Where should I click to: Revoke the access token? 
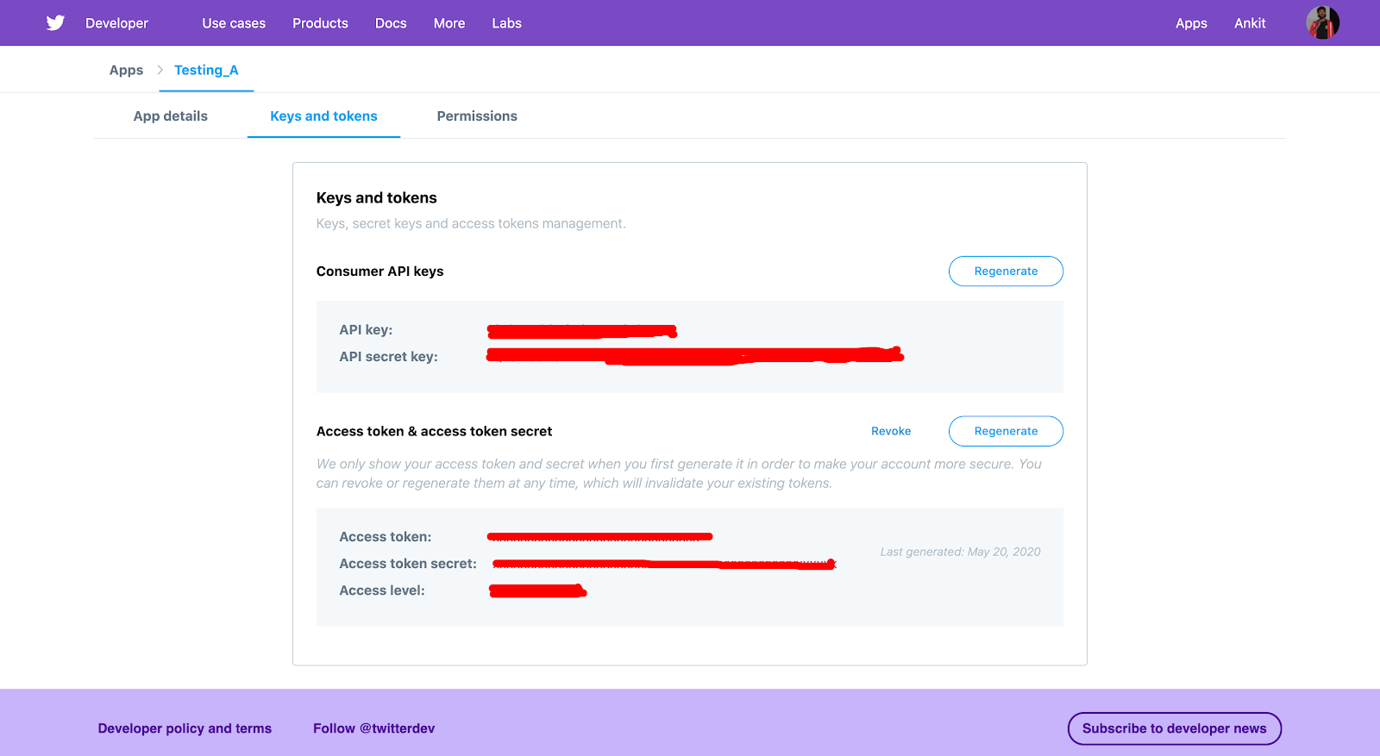click(891, 431)
